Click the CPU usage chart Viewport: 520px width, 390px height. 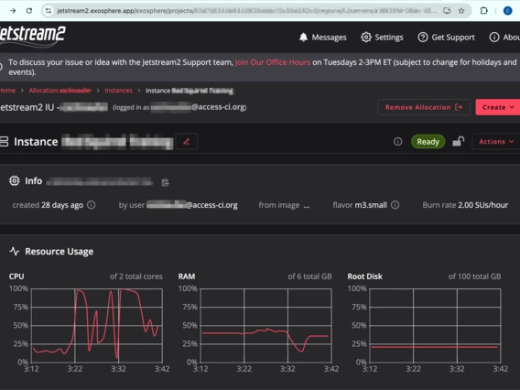point(96,325)
